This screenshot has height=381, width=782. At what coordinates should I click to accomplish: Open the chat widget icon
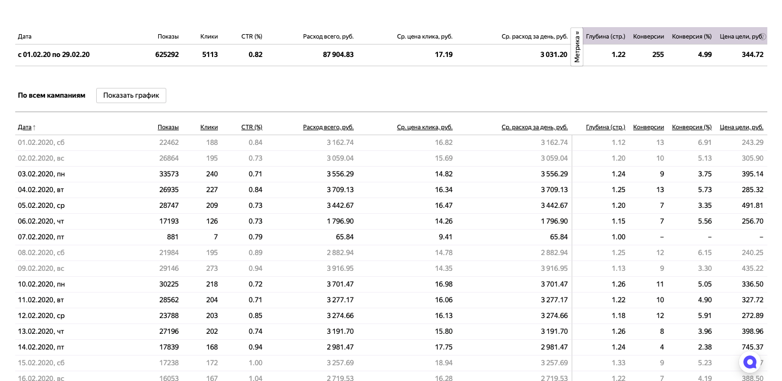point(750,362)
